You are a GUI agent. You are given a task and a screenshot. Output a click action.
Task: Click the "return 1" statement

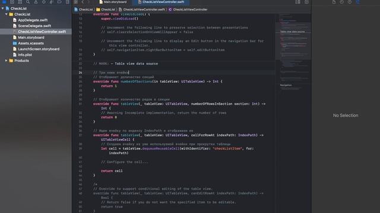109,86
